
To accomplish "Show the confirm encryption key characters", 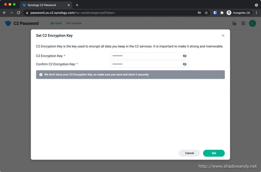I will pyautogui.click(x=185, y=64).
